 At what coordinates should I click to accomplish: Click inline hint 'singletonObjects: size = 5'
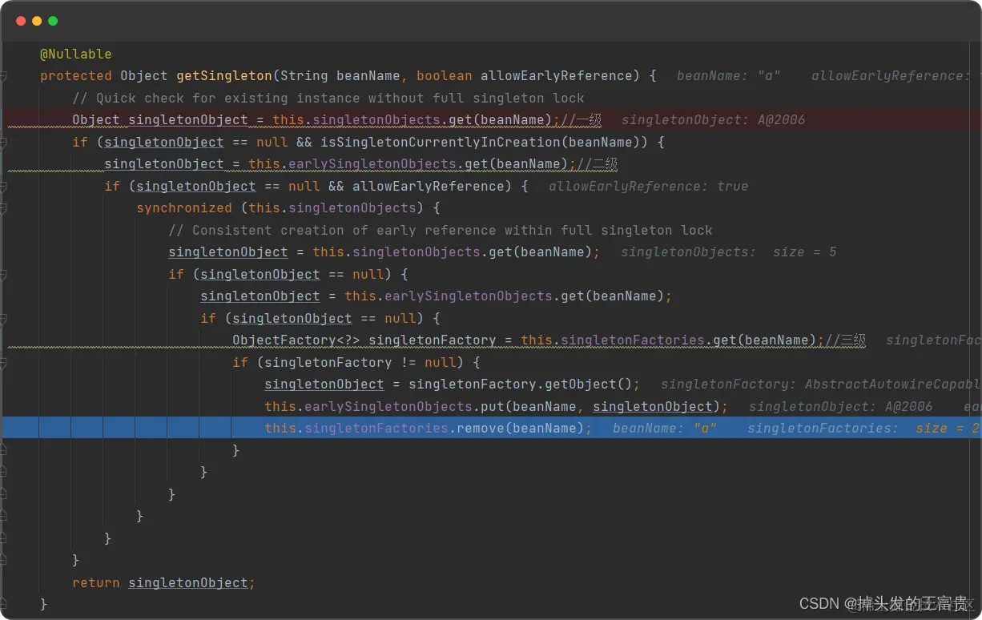click(728, 252)
